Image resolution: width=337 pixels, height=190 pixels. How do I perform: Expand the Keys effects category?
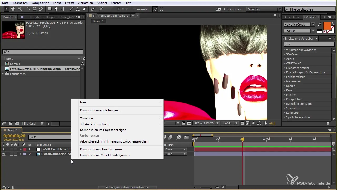pyautogui.click(x=284, y=90)
